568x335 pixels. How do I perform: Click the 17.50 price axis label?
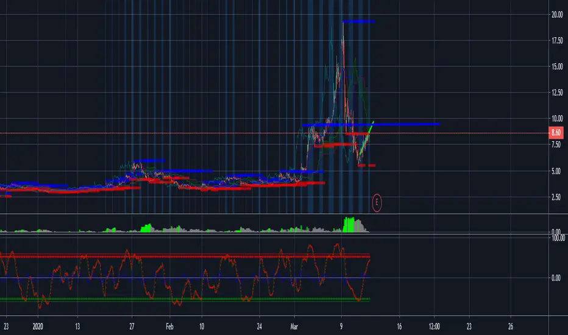(557, 41)
